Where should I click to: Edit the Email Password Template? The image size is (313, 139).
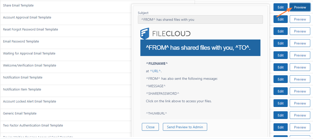coord(280,43)
